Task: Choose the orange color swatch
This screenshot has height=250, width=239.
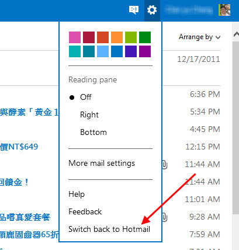Action: tap(117, 37)
